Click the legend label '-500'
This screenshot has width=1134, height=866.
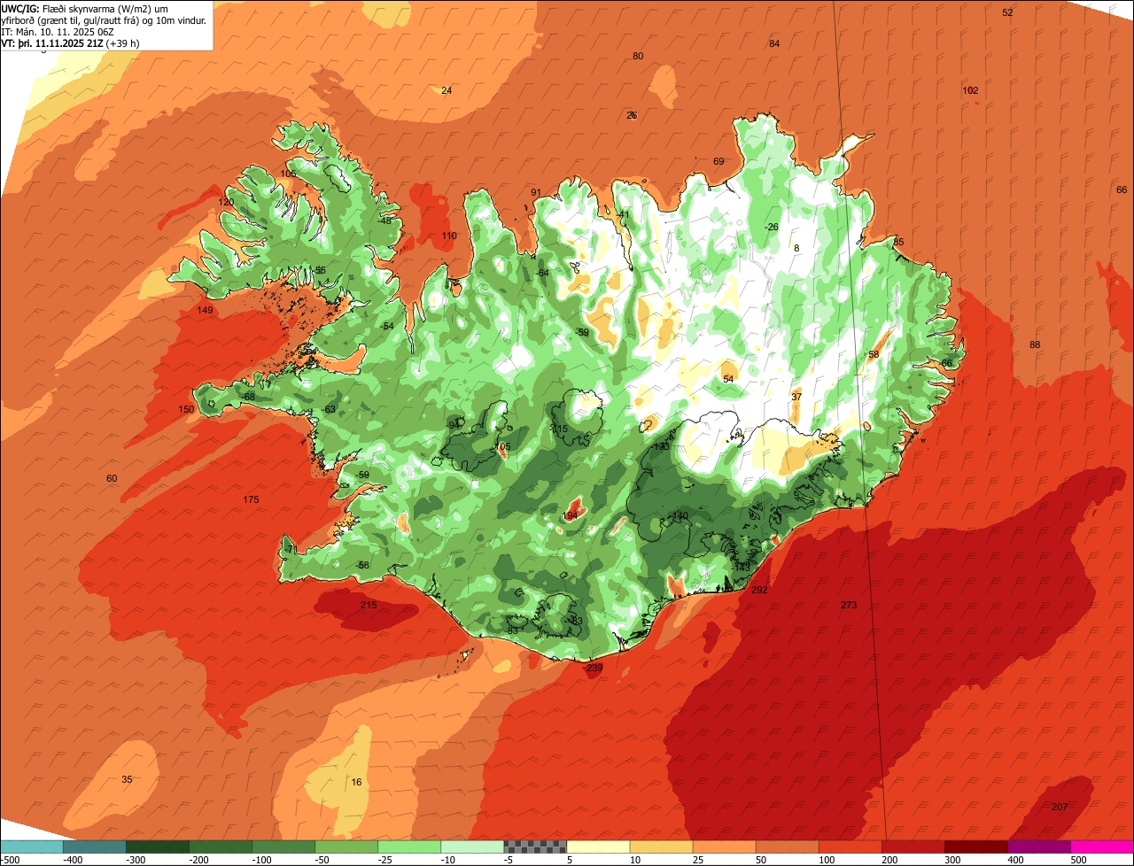[x=11, y=859]
